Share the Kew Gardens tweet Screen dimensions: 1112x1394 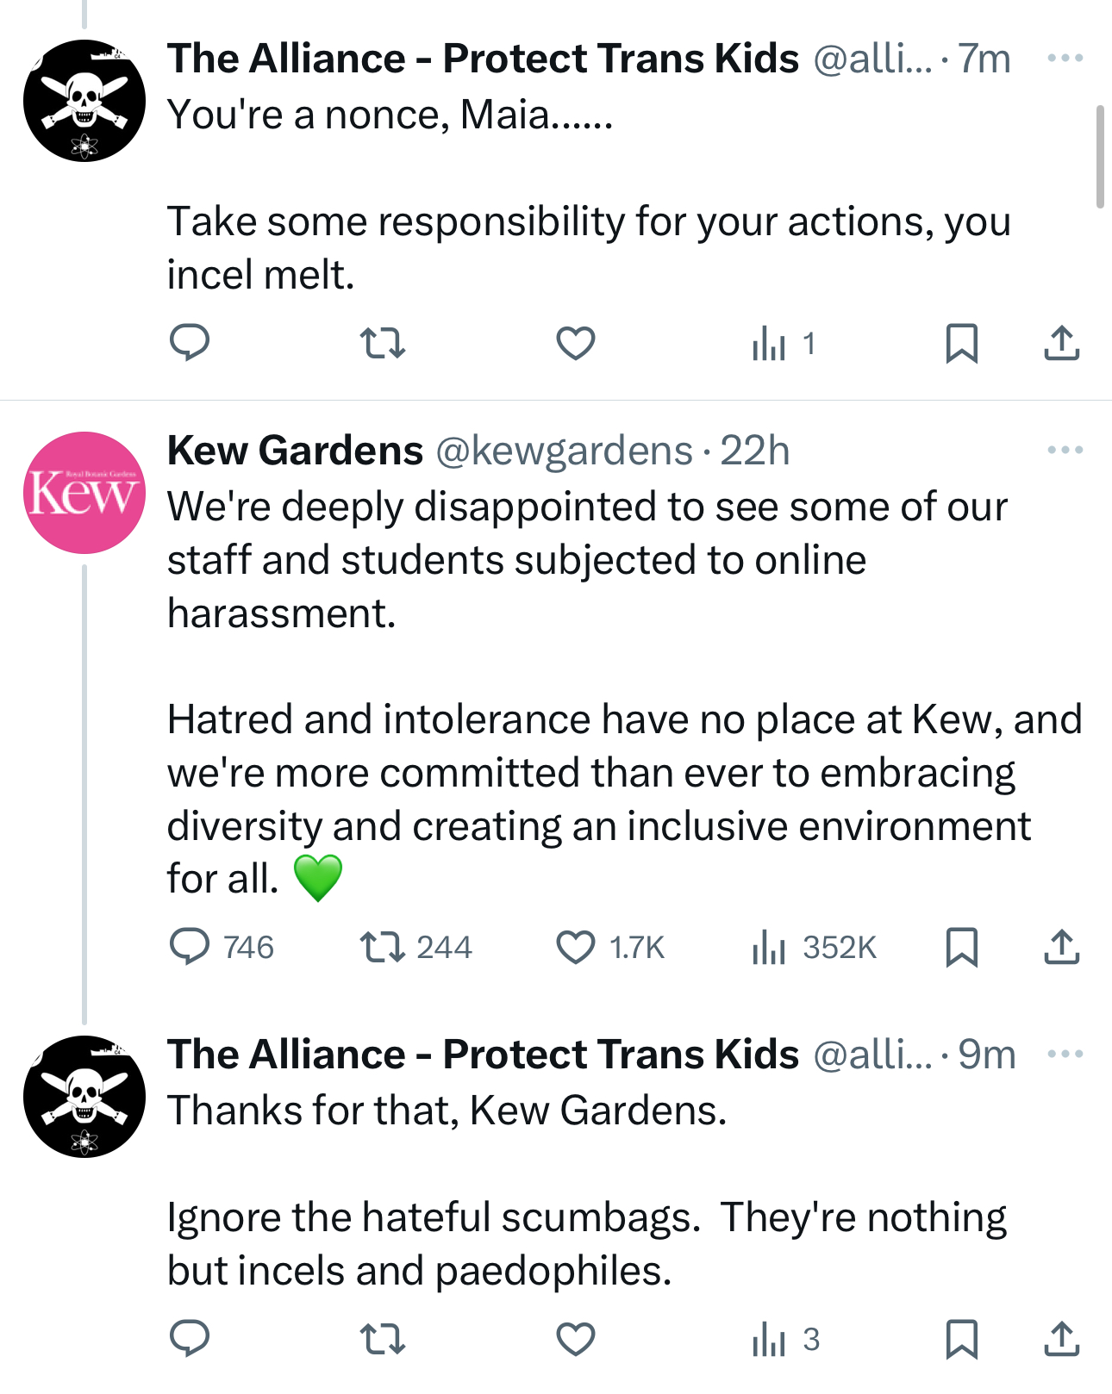tap(1061, 947)
